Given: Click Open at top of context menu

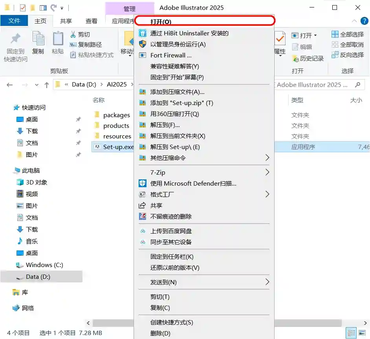Looking at the screenshot, I should (161, 22).
